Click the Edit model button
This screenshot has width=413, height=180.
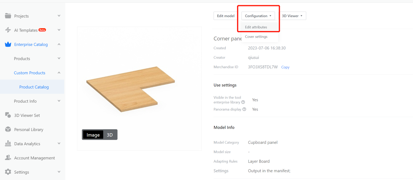tap(226, 16)
